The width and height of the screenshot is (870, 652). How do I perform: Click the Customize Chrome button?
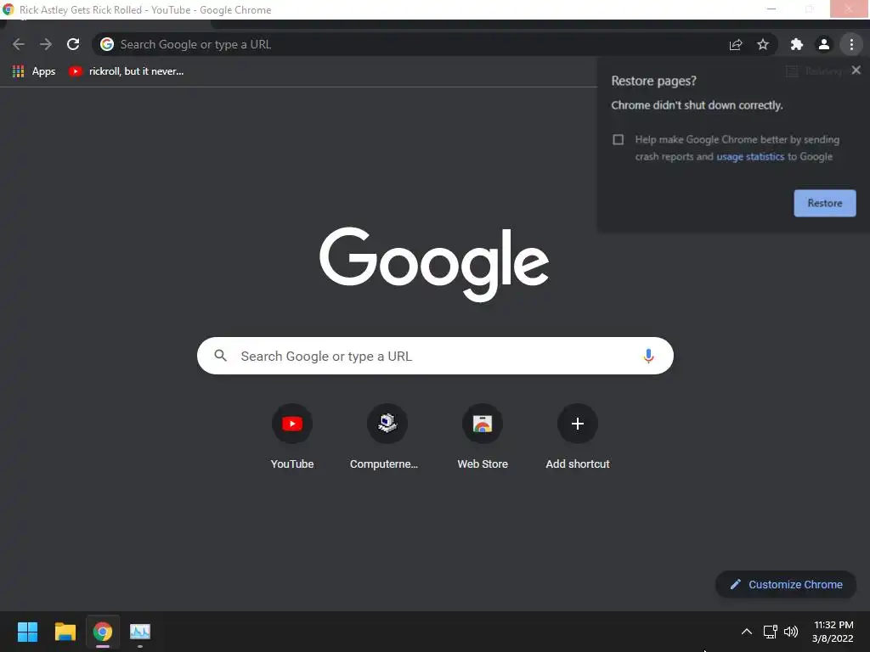786,584
